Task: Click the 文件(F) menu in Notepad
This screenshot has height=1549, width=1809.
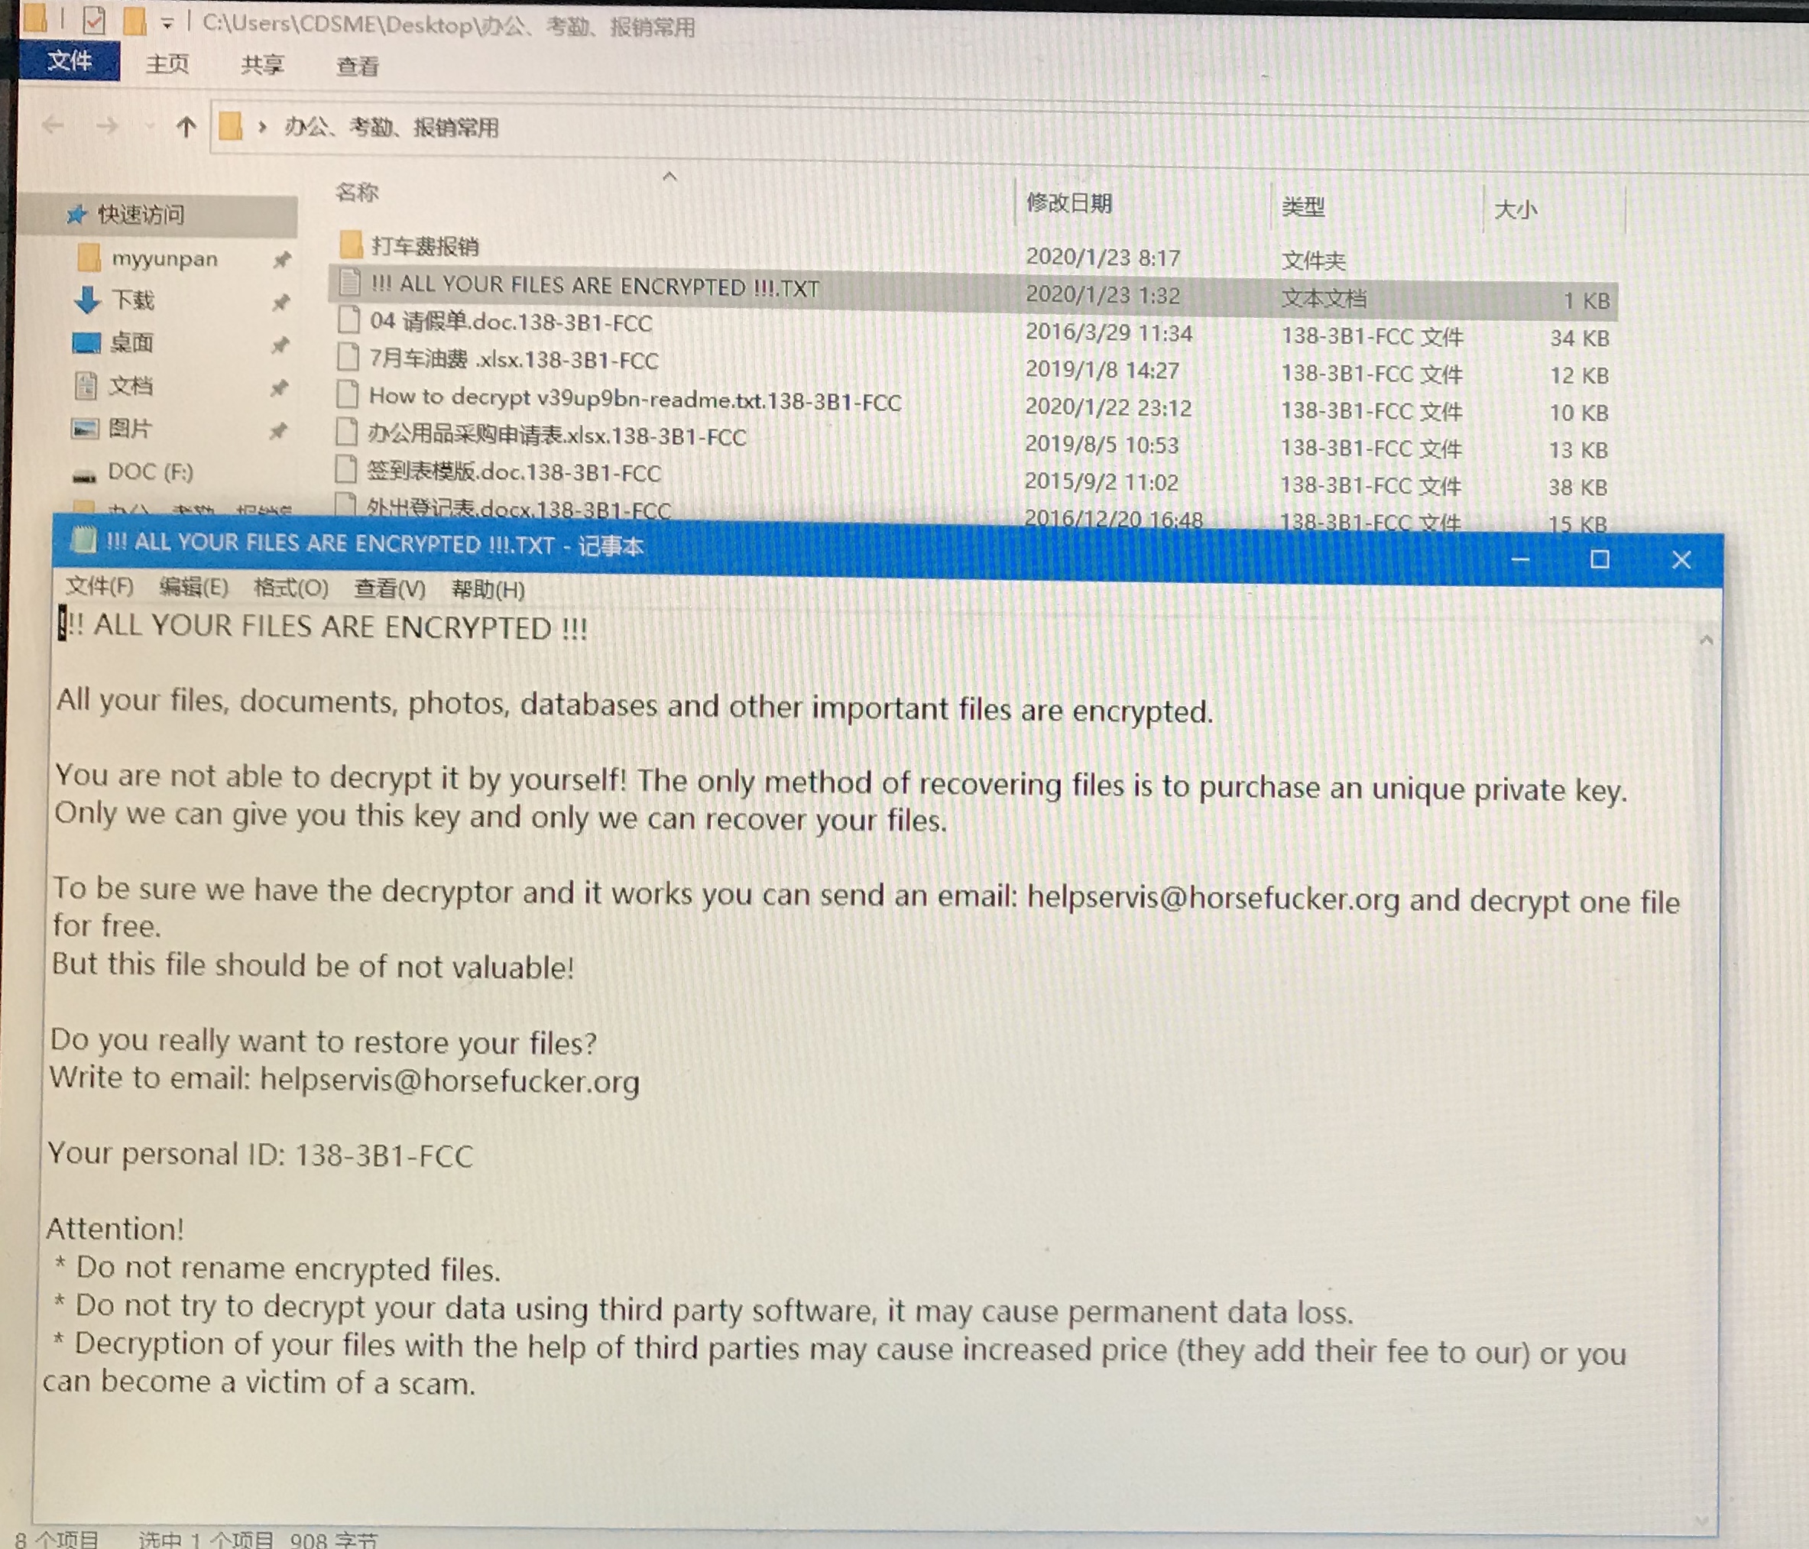Action: (96, 588)
